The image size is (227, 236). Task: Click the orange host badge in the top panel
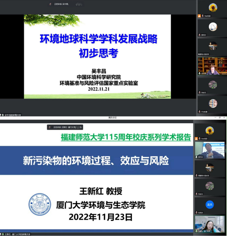(199, 16)
